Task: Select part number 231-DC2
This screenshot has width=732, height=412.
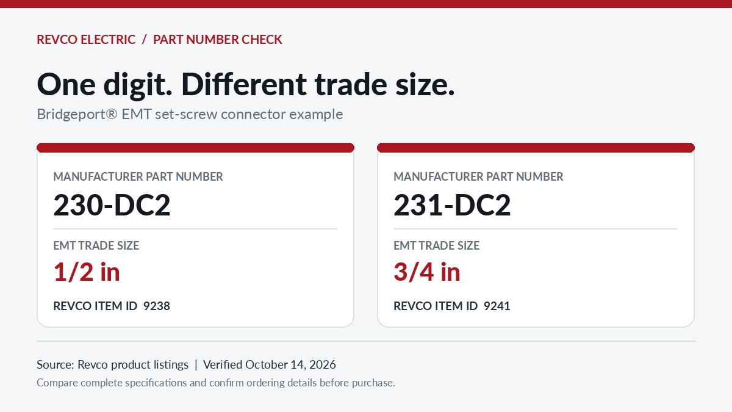Action: click(452, 206)
